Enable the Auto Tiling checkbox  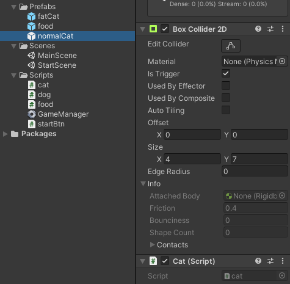point(226,110)
